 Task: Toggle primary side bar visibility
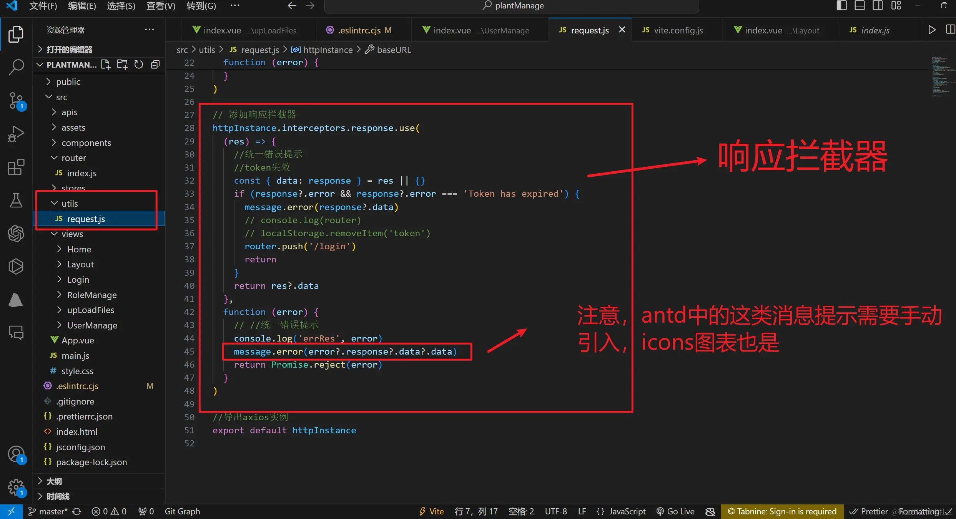click(841, 6)
